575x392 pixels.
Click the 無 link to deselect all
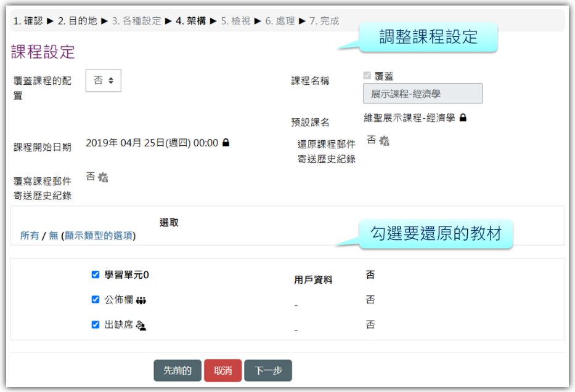click(54, 236)
